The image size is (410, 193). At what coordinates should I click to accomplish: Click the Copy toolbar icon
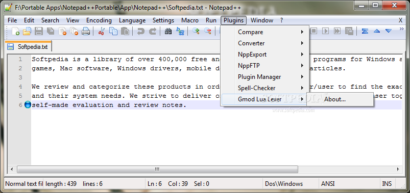[x=113, y=31]
